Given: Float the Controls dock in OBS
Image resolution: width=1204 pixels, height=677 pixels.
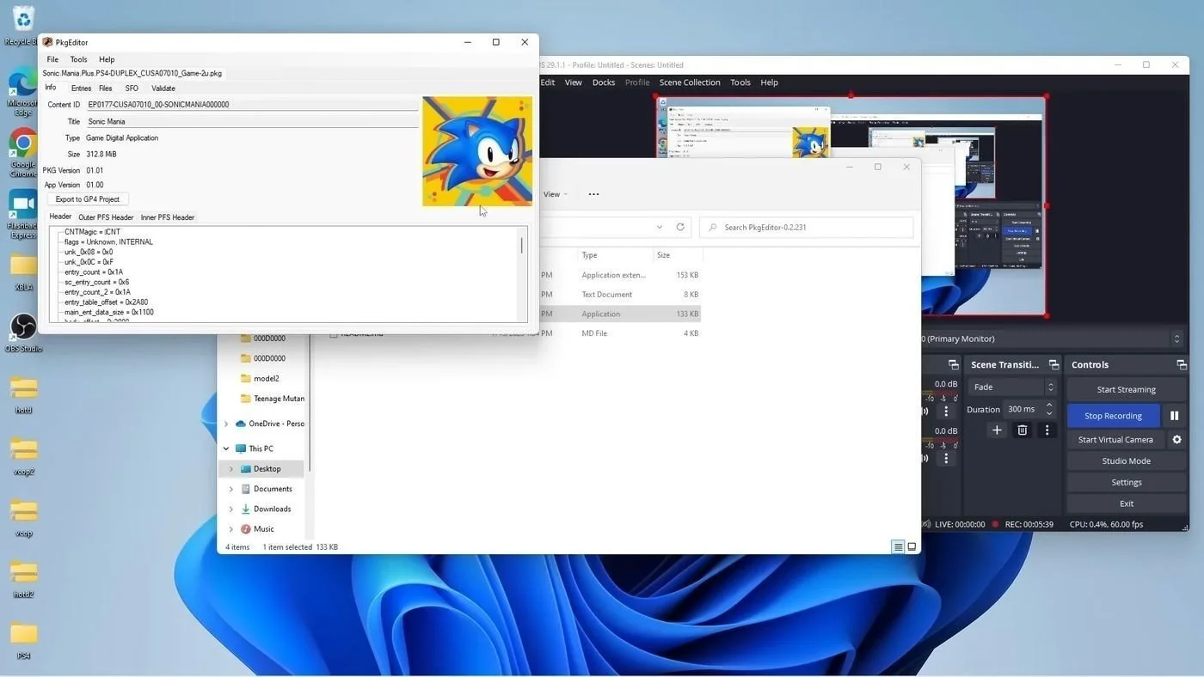Looking at the screenshot, I should coord(1181,365).
